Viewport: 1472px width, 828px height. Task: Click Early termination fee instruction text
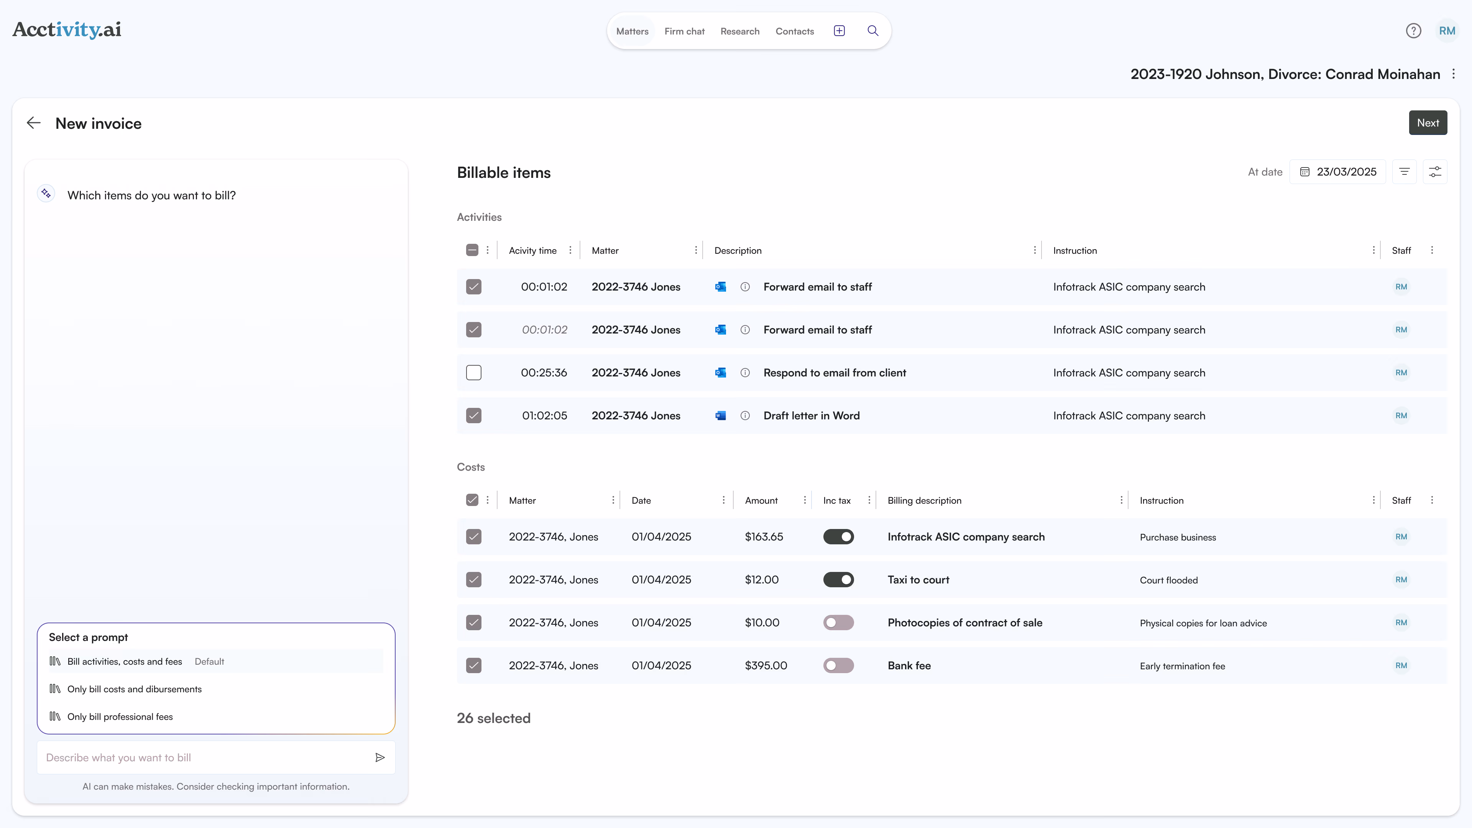pyautogui.click(x=1182, y=666)
